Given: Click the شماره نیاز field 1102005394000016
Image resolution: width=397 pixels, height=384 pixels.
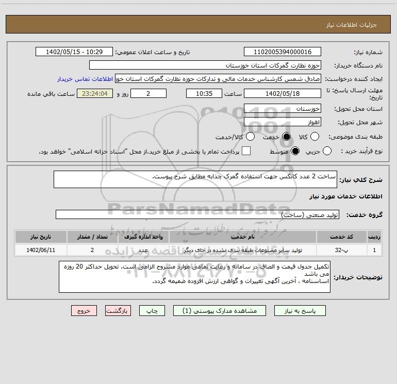Looking at the screenshot, I should pos(283,52).
